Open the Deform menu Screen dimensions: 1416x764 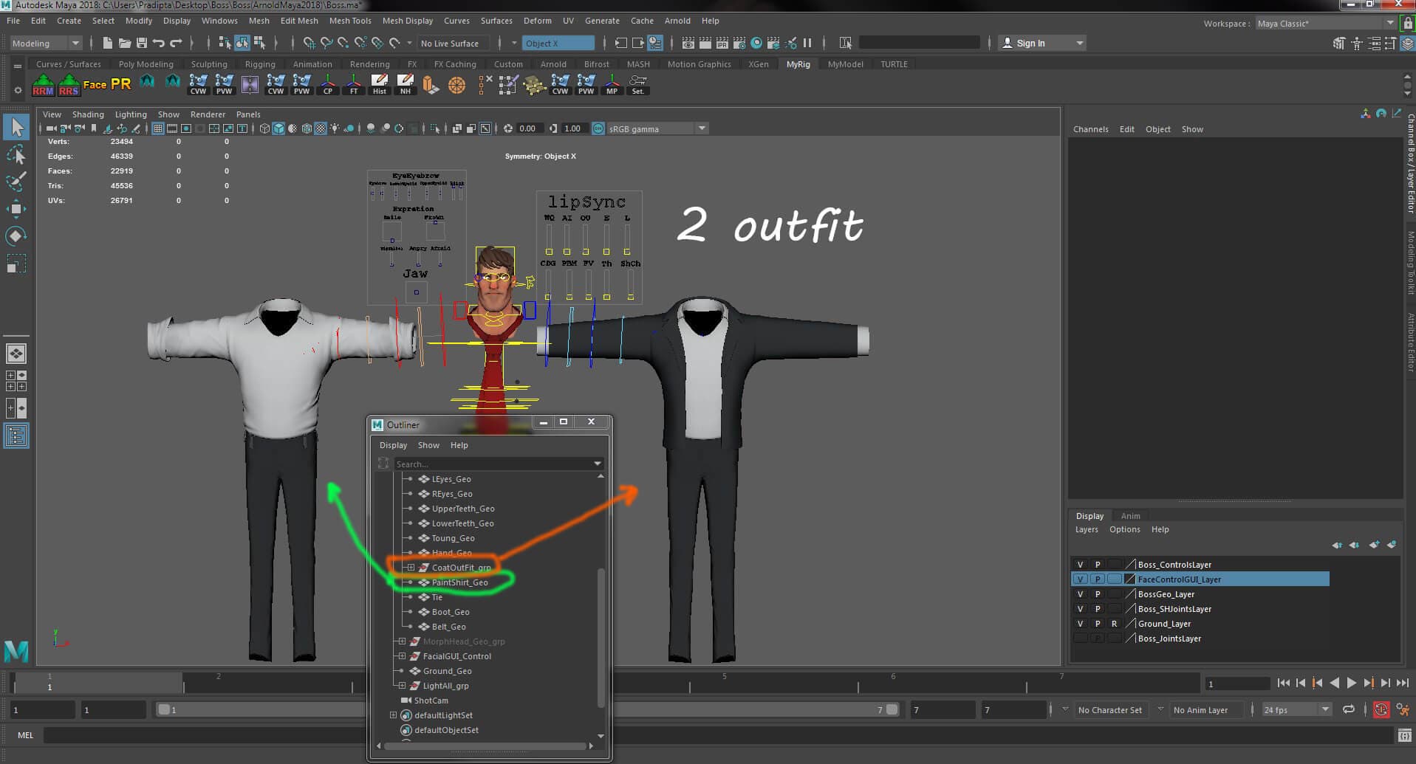coord(537,21)
